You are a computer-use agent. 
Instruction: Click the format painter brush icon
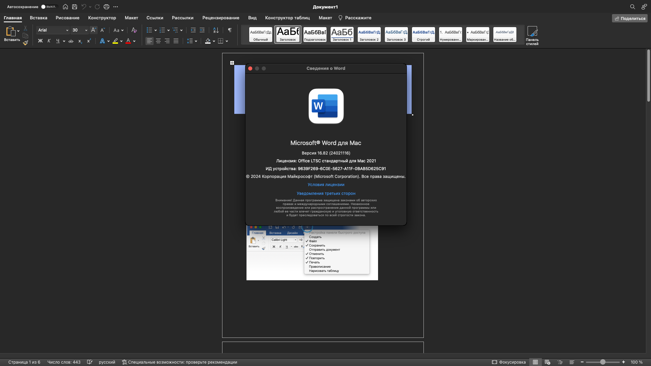click(x=25, y=43)
